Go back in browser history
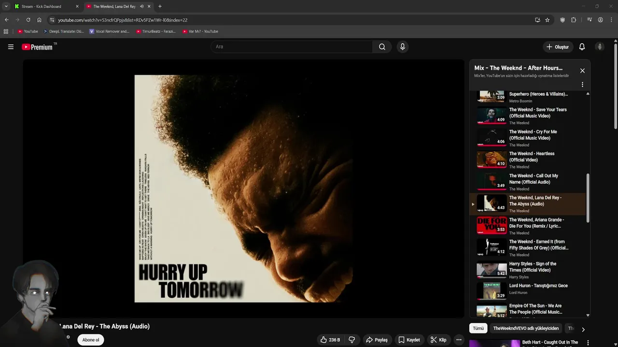618x347 pixels. tap(6, 20)
